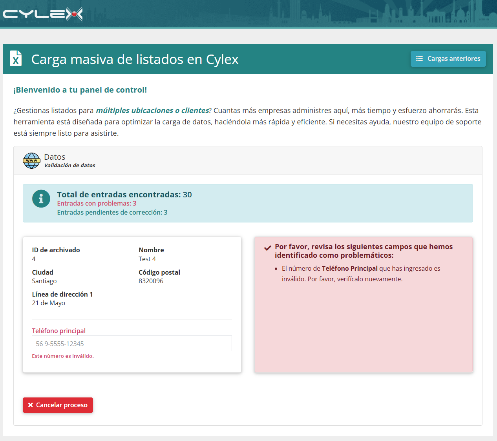This screenshot has width=497, height=441.
Task: Click the name value 'Test 4'
Action: pyautogui.click(x=147, y=259)
